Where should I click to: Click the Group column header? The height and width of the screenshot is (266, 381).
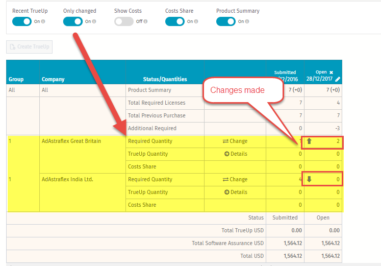pyautogui.click(x=16, y=79)
